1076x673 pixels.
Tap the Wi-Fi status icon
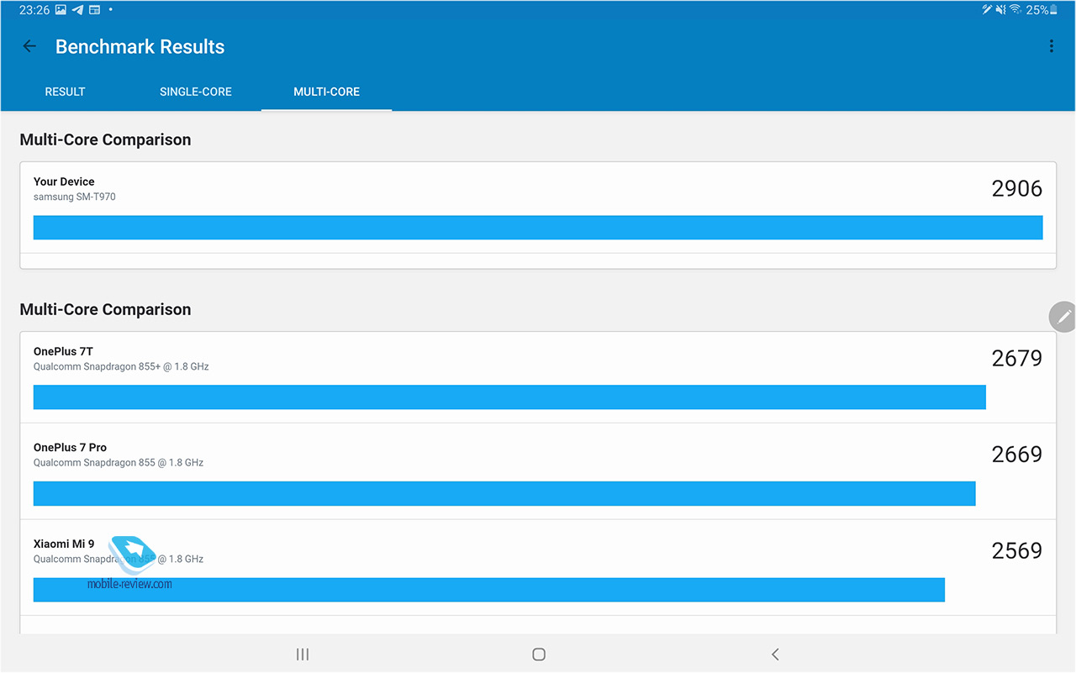[1015, 10]
